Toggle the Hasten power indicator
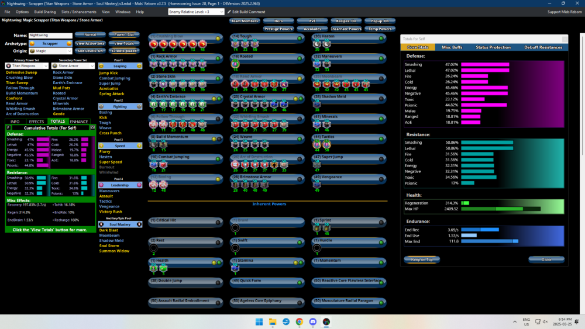The image size is (585, 329). tap(381, 39)
